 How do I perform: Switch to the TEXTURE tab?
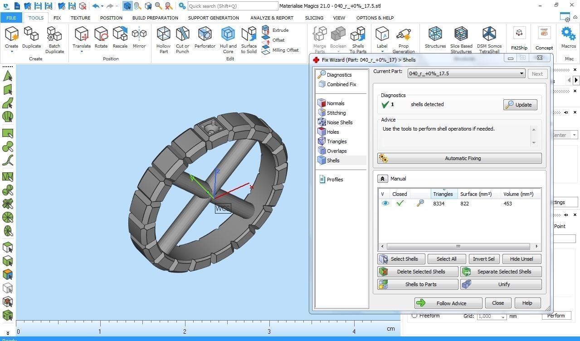click(x=80, y=18)
